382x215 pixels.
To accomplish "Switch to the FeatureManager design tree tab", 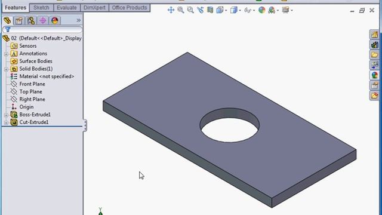I will (7, 20).
